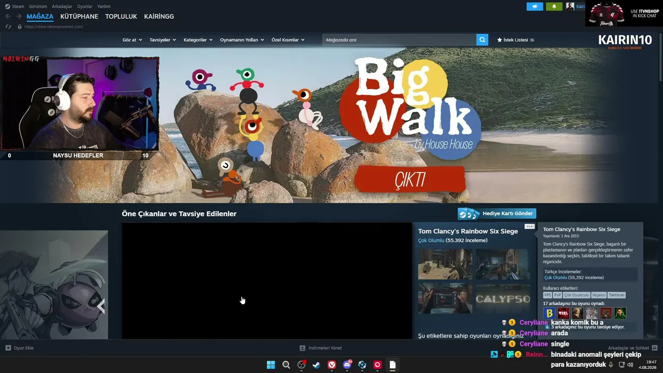
Task: Expand the Özel Kısımlar dropdown
Action: click(288, 40)
